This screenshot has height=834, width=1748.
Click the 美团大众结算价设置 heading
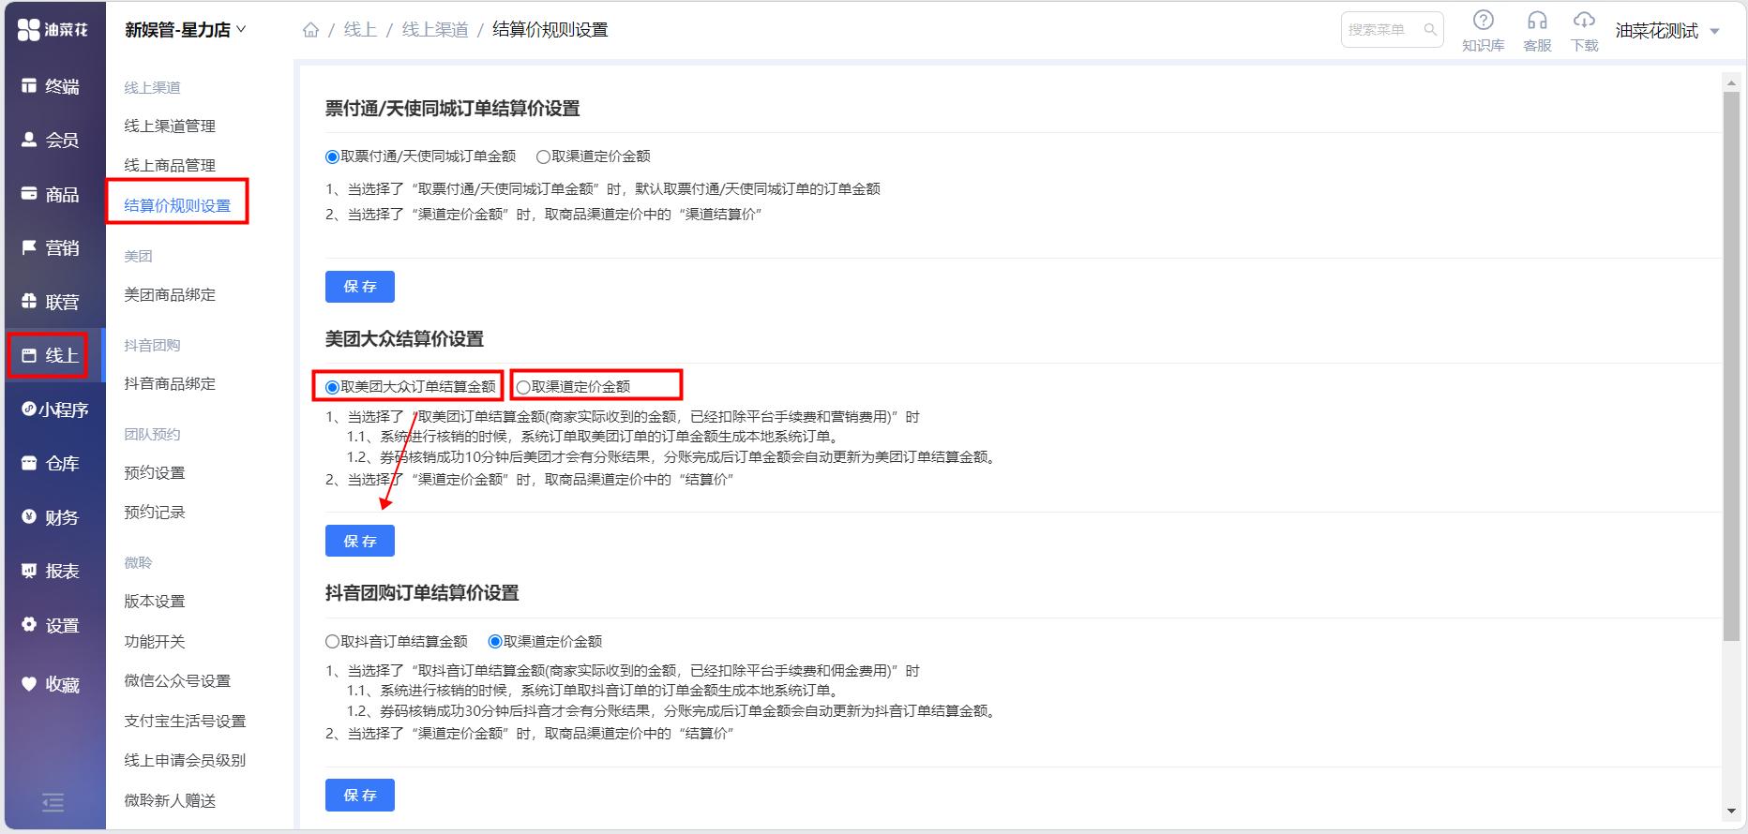pos(404,338)
